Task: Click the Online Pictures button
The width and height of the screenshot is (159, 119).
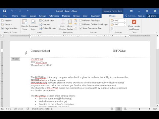Action: click(x=48, y=28)
